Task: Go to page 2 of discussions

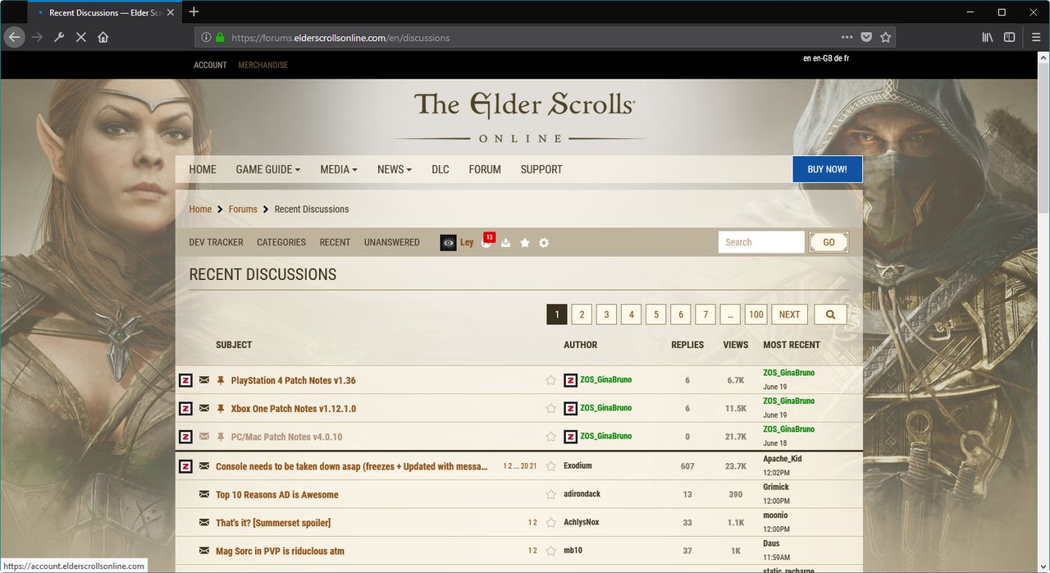Action: tap(582, 314)
